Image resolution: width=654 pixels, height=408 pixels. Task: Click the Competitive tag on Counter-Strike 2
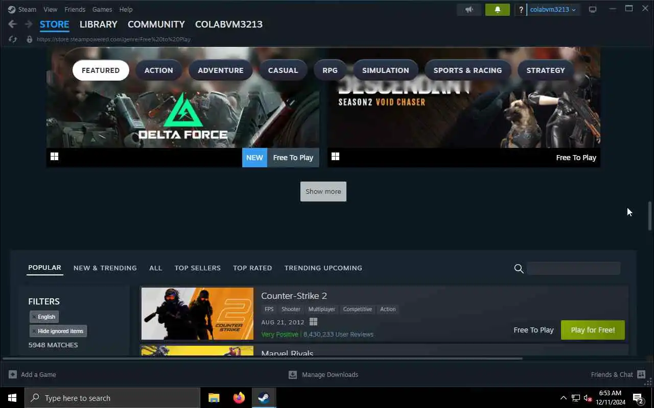357,309
